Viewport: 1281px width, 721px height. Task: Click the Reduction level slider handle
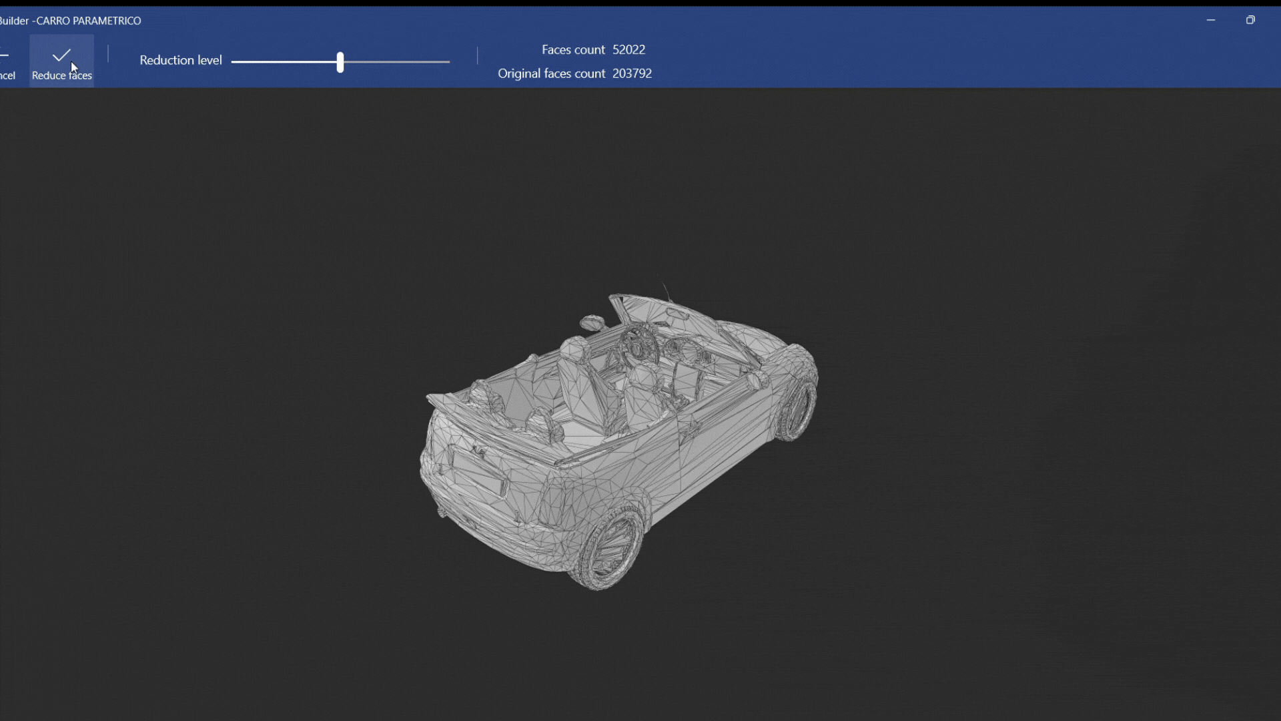coord(340,62)
